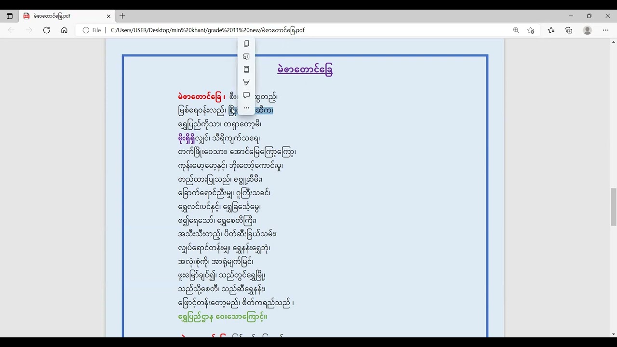Open Edge Settings and more menu
This screenshot has height=347, width=617.
tap(605, 30)
